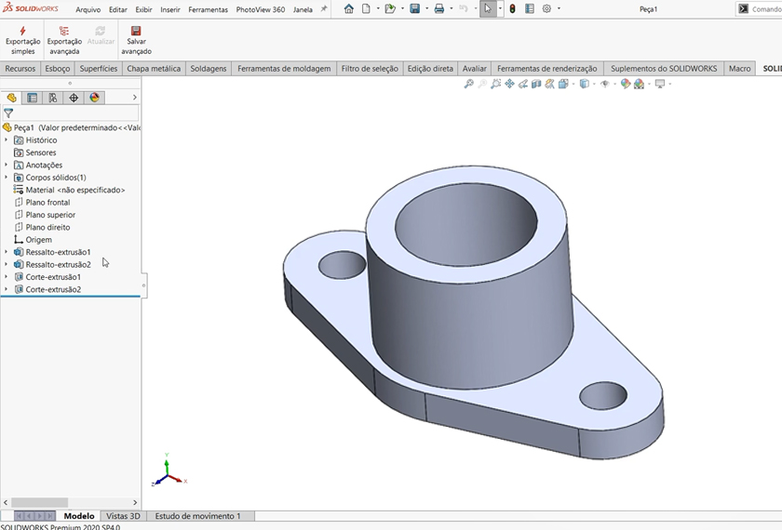Viewport: 782px width, 530px height.
Task: Select Plano frontal in feature tree
Action: (47, 203)
